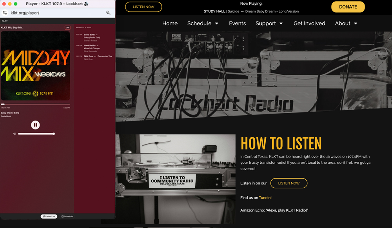Pause the live stream playback
Viewport: 392px width, 228px height.
pos(35,125)
